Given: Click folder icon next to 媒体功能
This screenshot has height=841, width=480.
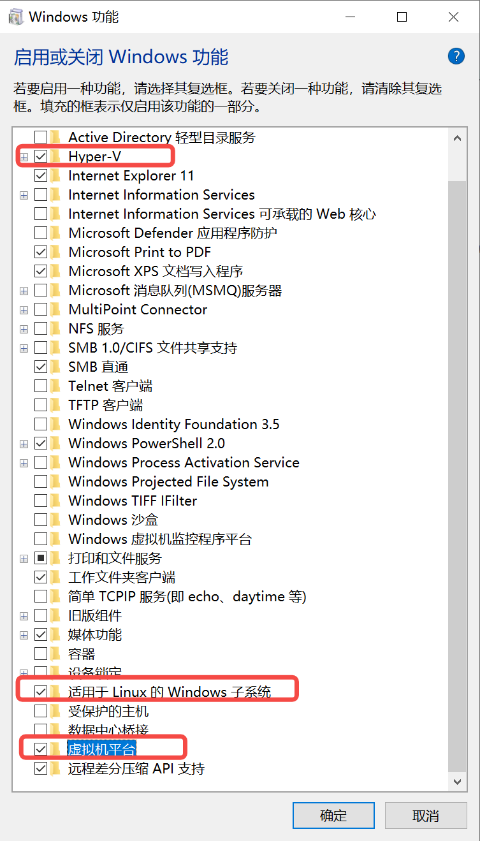Looking at the screenshot, I should (x=56, y=634).
